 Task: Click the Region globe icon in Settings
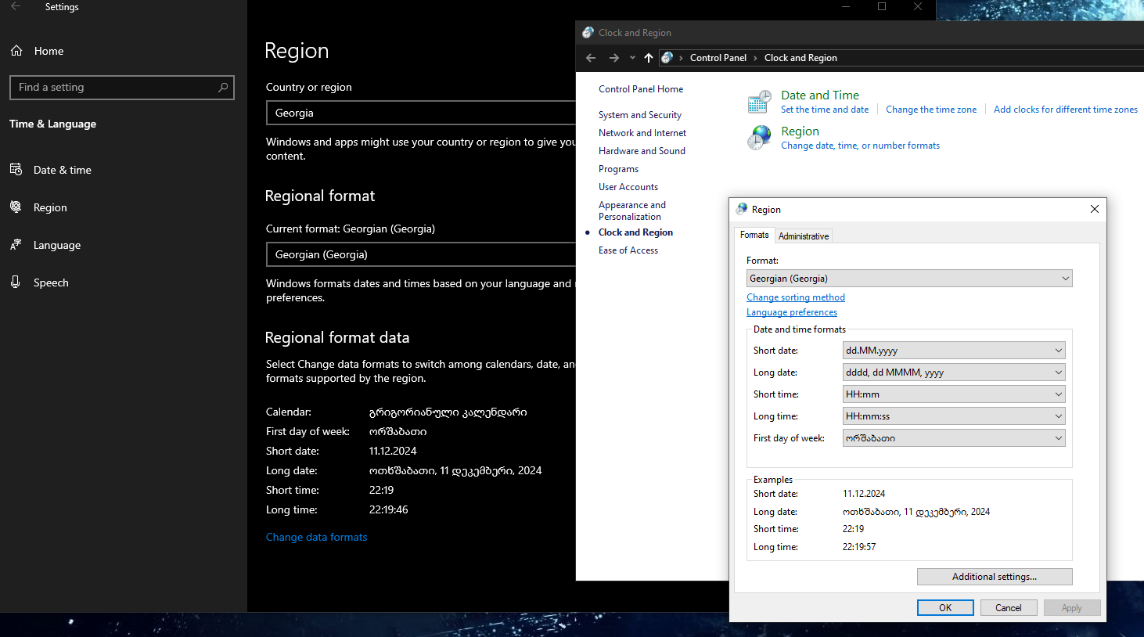[16, 207]
